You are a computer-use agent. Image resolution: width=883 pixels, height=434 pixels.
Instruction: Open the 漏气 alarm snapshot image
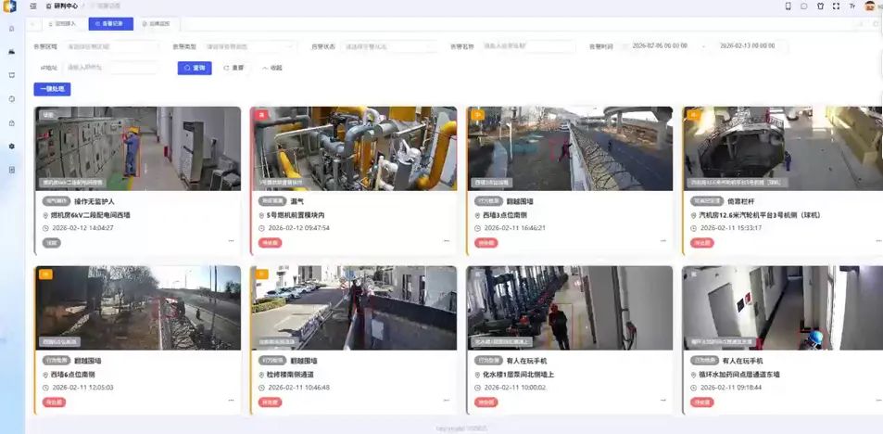[x=354, y=148]
